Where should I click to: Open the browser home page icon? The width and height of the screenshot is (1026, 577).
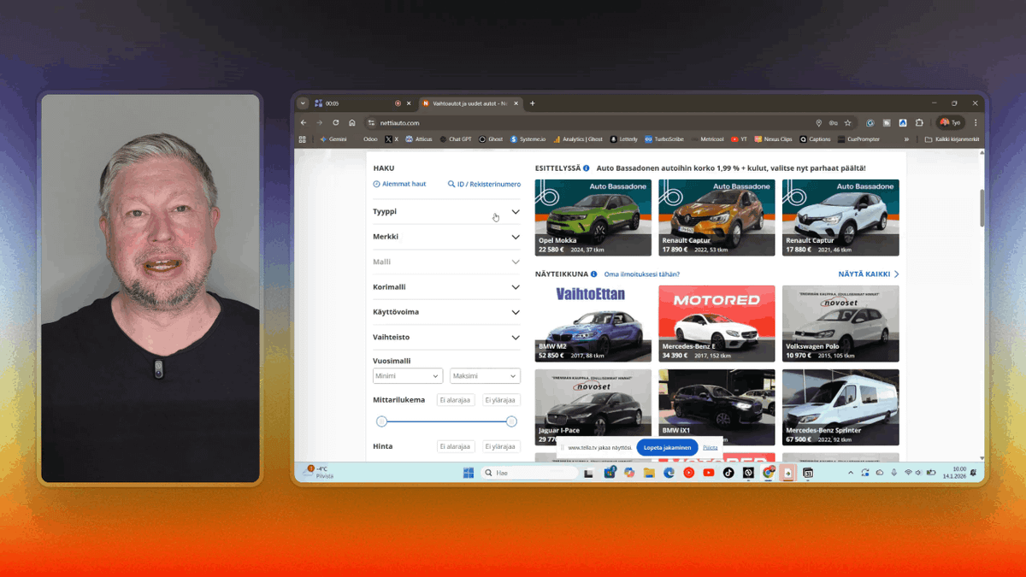pyautogui.click(x=351, y=123)
